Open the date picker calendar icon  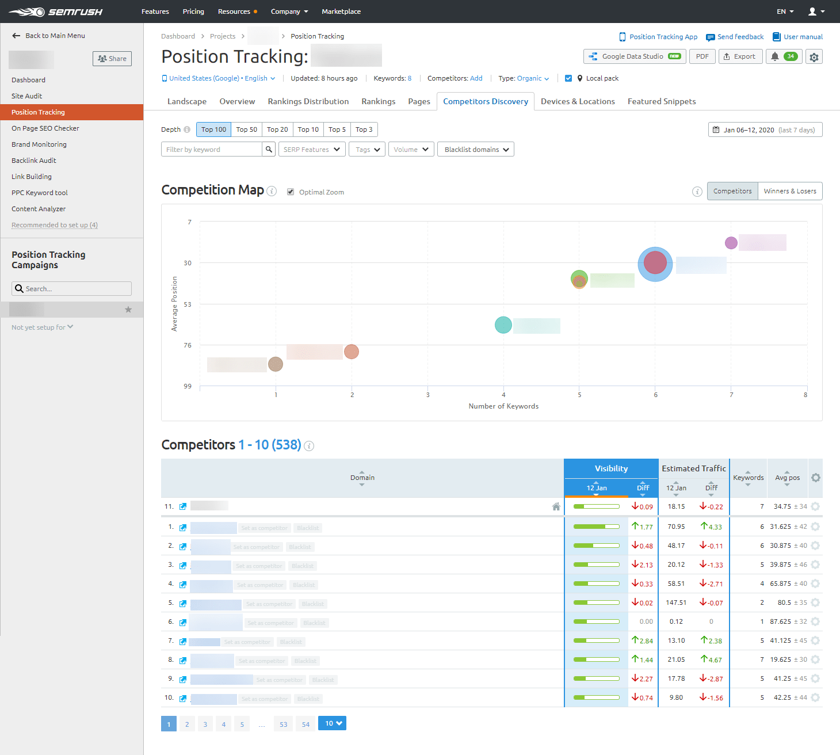pyautogui.click(x=716, y=129)
